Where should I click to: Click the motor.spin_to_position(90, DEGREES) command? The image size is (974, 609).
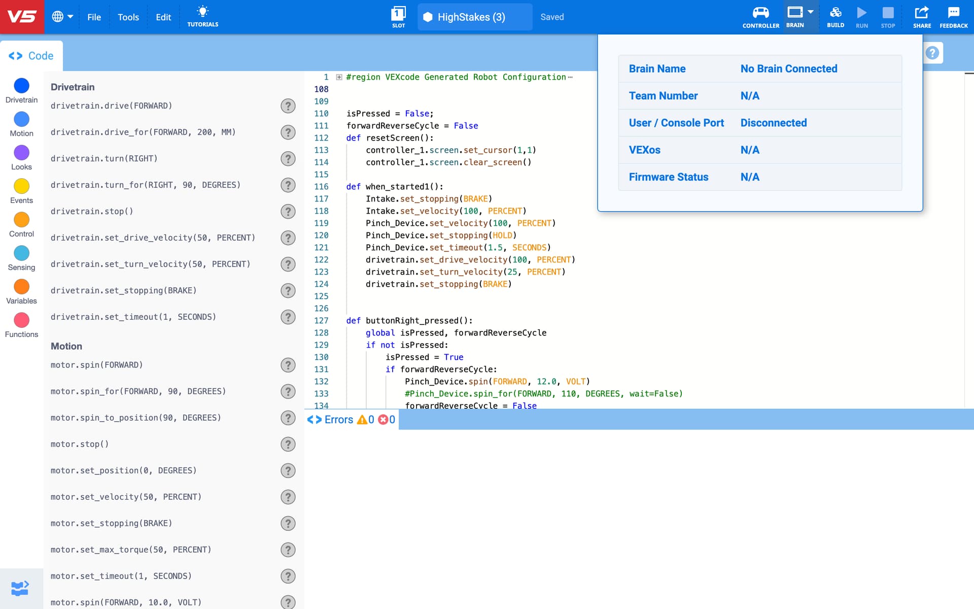[136, 418]
